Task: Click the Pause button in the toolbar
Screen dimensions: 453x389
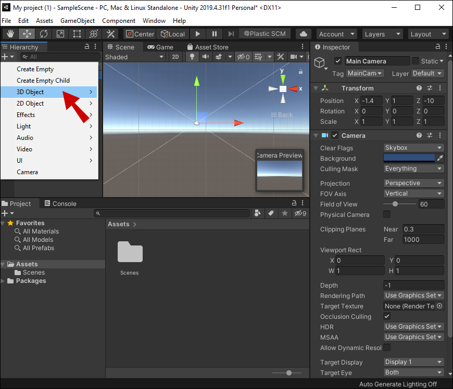Action: pyautogui.click(x=215, y=34)
